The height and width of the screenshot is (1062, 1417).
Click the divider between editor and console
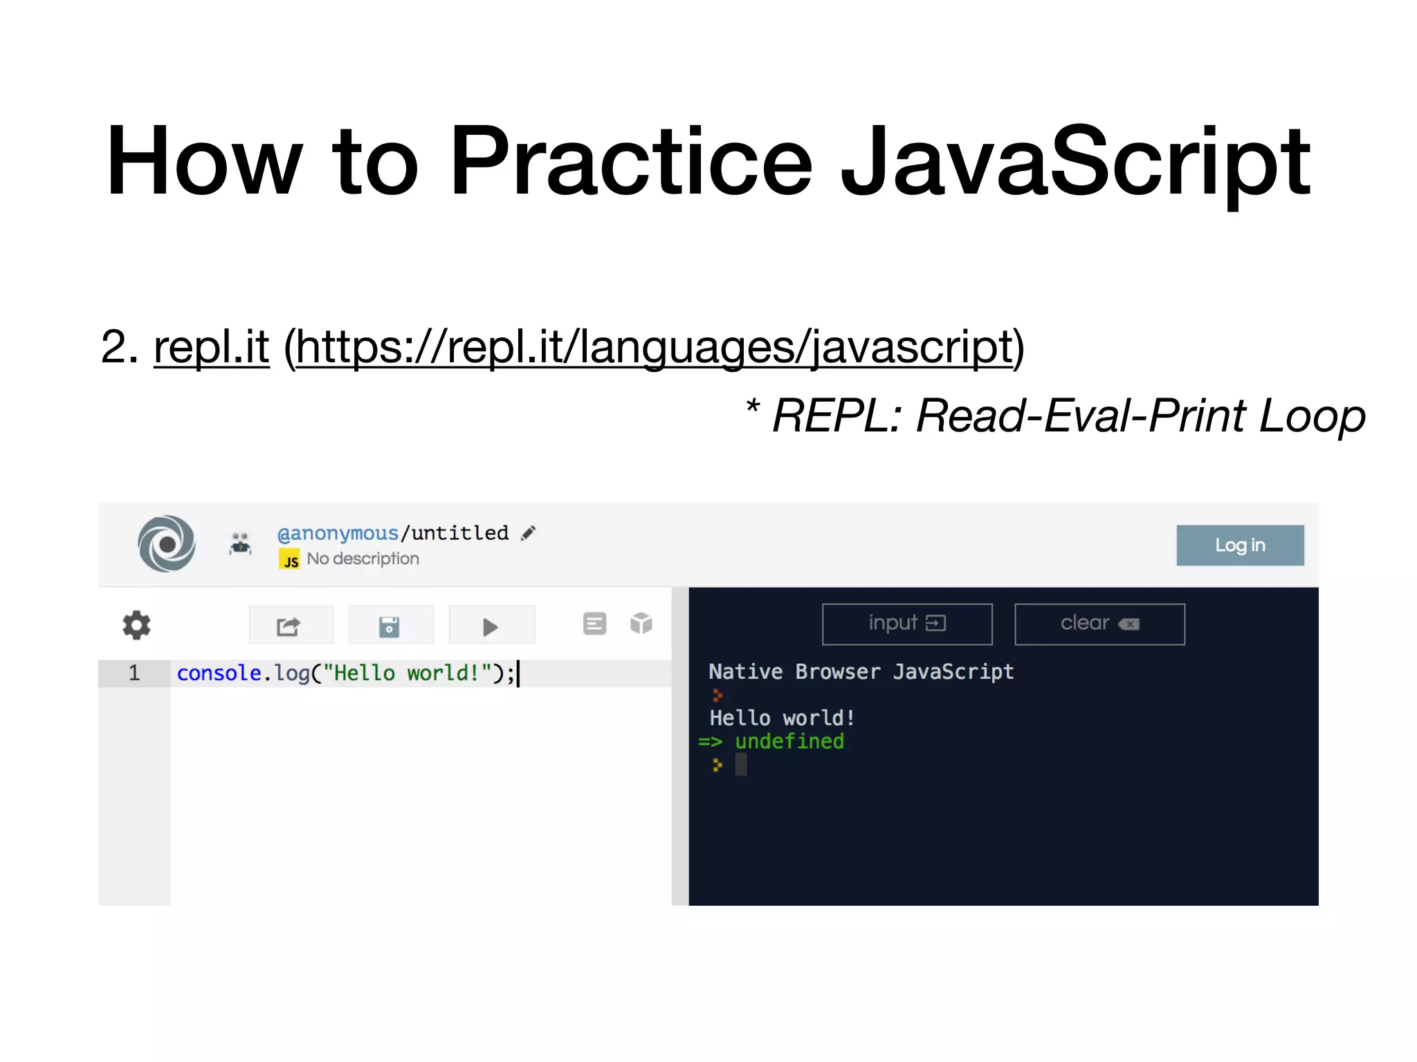click(x=680, y=746)
